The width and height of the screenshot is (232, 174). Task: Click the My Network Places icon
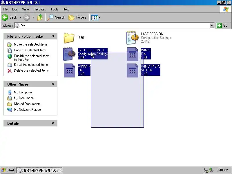[x=10, y=110]
